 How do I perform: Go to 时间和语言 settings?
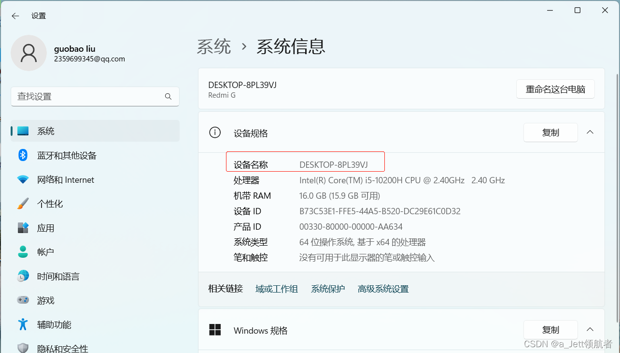(95, 276)
